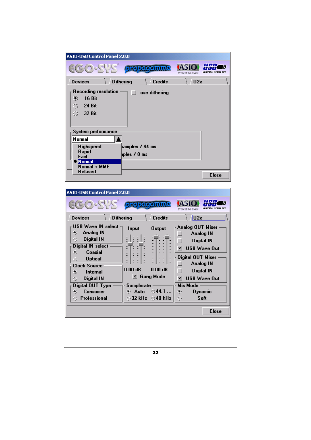
Task: Click lower ASIO-USB Control Panel title bar
Action: click(x=148, y=192)
